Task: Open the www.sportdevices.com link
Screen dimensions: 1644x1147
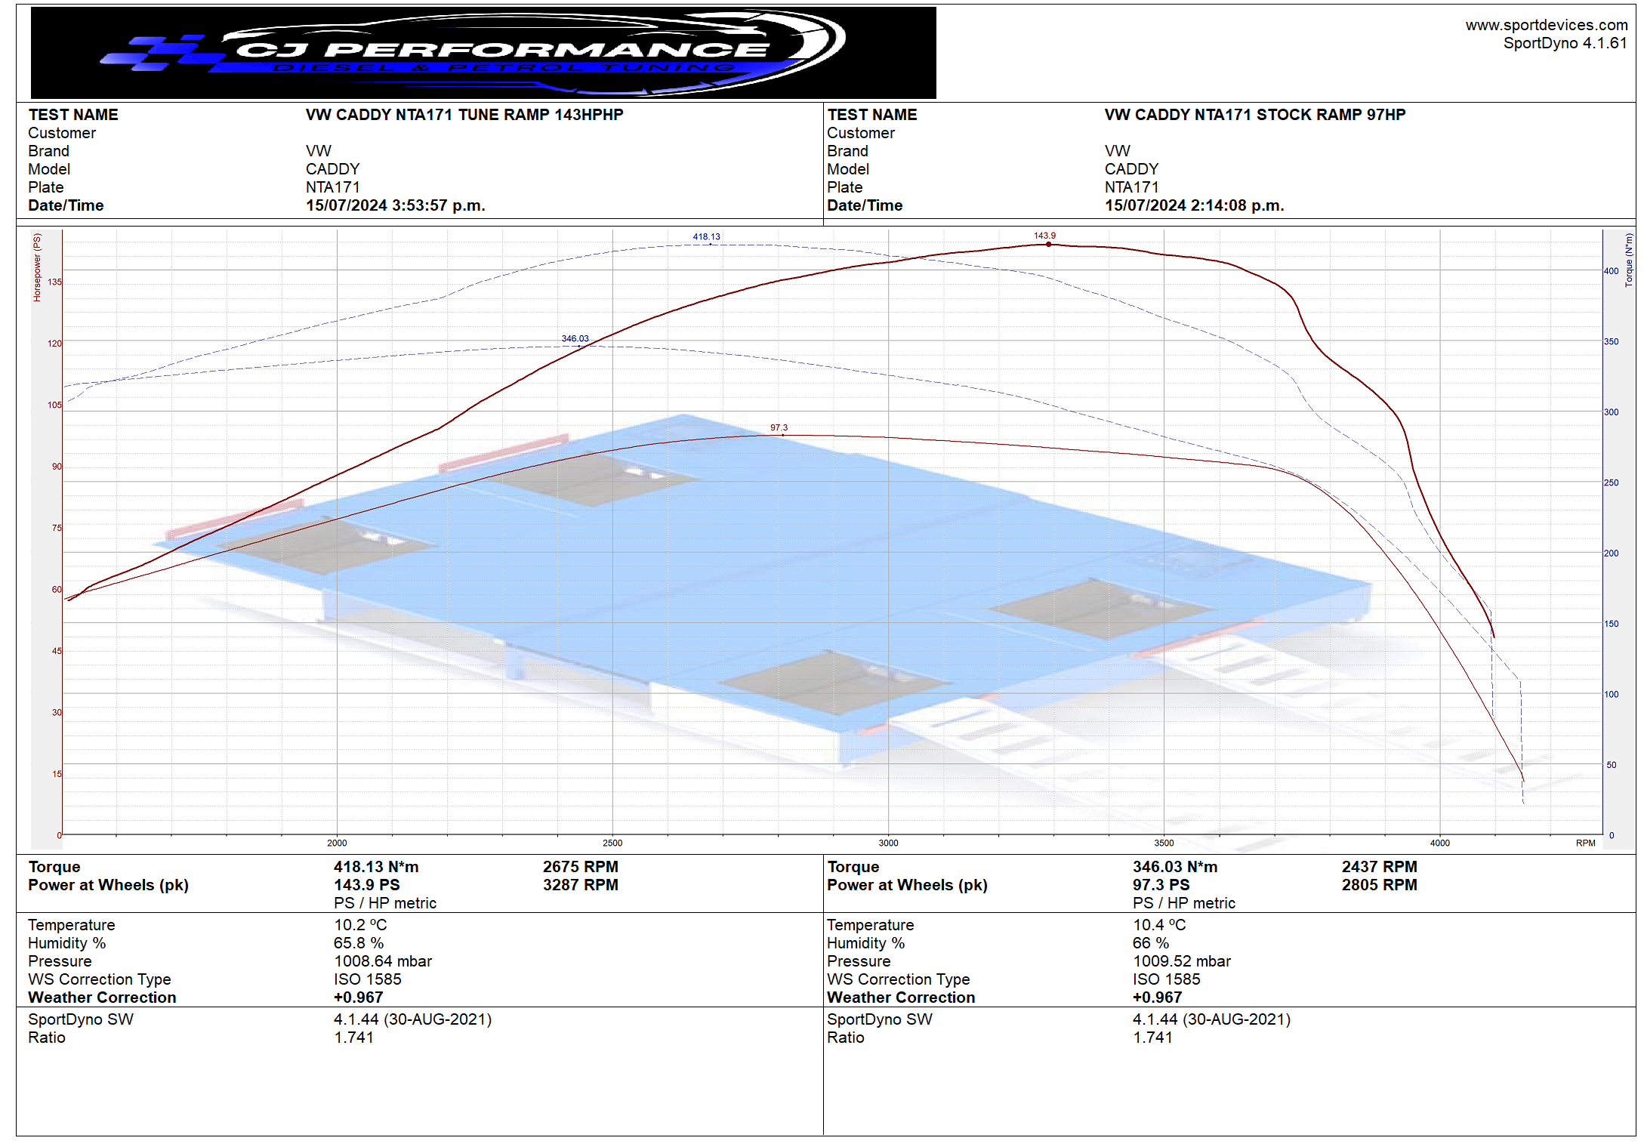Action: point(1546,25)
